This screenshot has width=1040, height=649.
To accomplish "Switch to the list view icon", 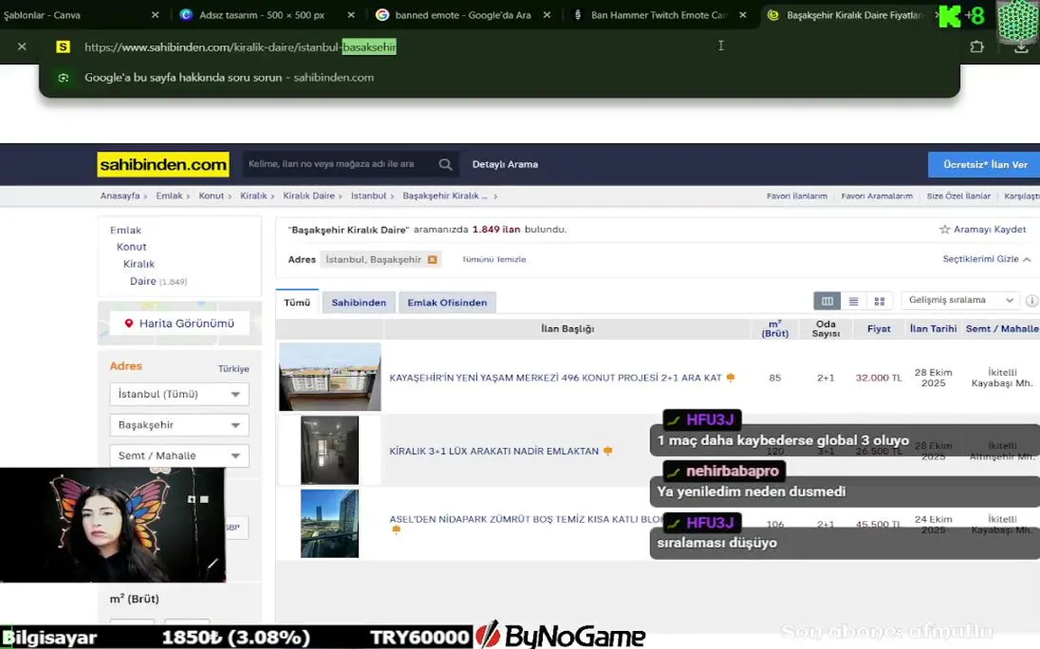I will pyautogui.click(x=853, y=301).
